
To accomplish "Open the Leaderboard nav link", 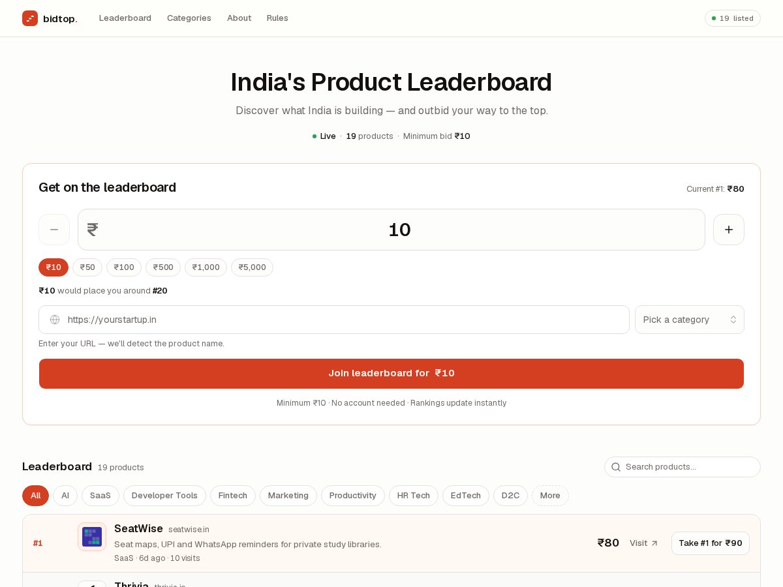I will [x=125, y=18].
